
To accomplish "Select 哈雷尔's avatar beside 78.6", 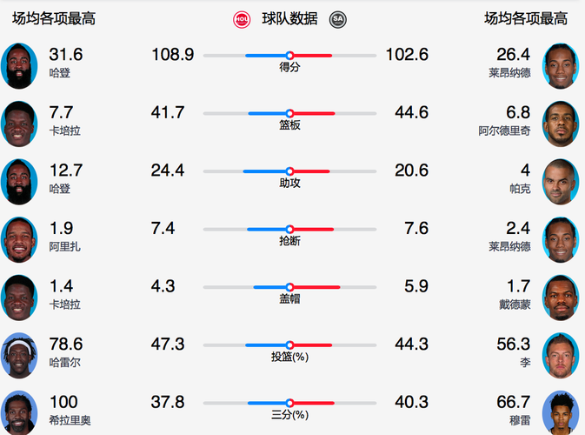I will 19,355.
